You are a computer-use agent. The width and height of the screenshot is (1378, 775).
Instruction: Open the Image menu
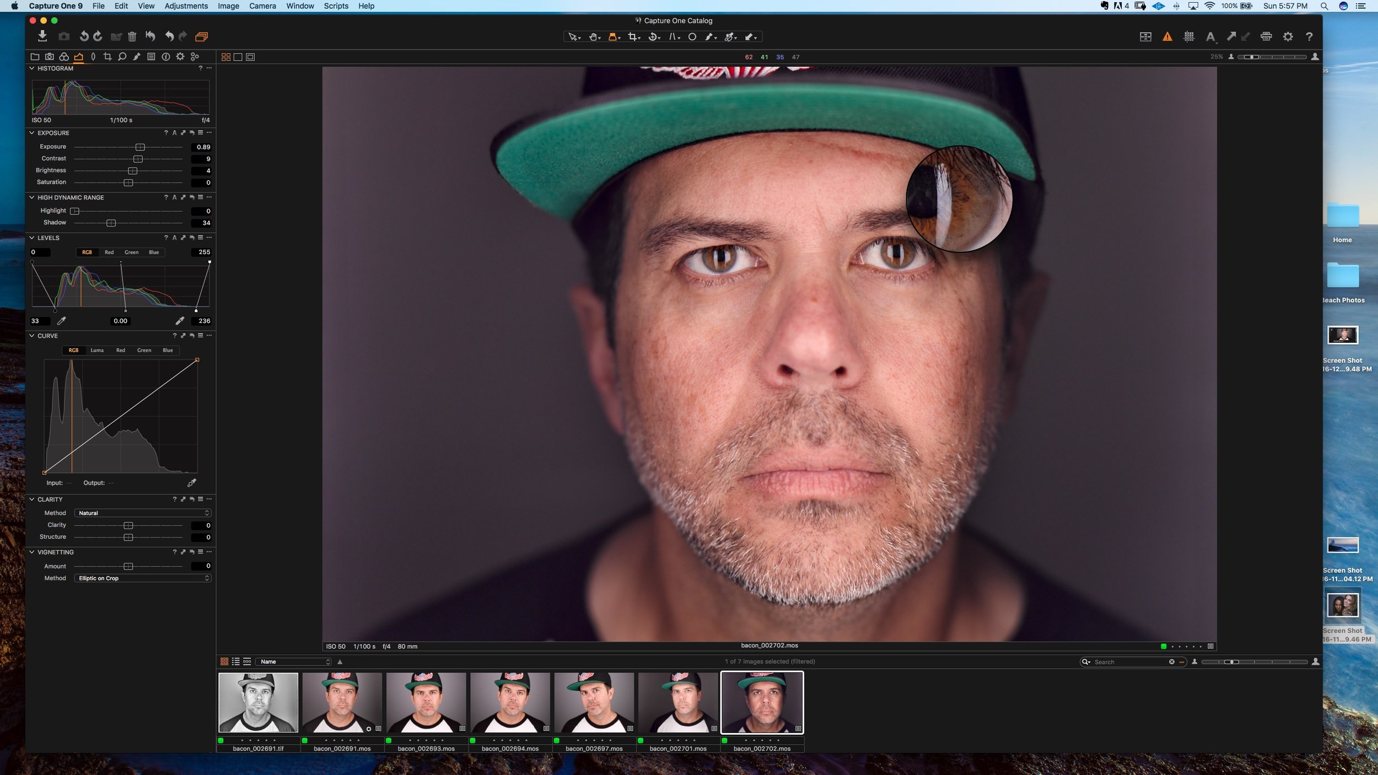[228, 6]
